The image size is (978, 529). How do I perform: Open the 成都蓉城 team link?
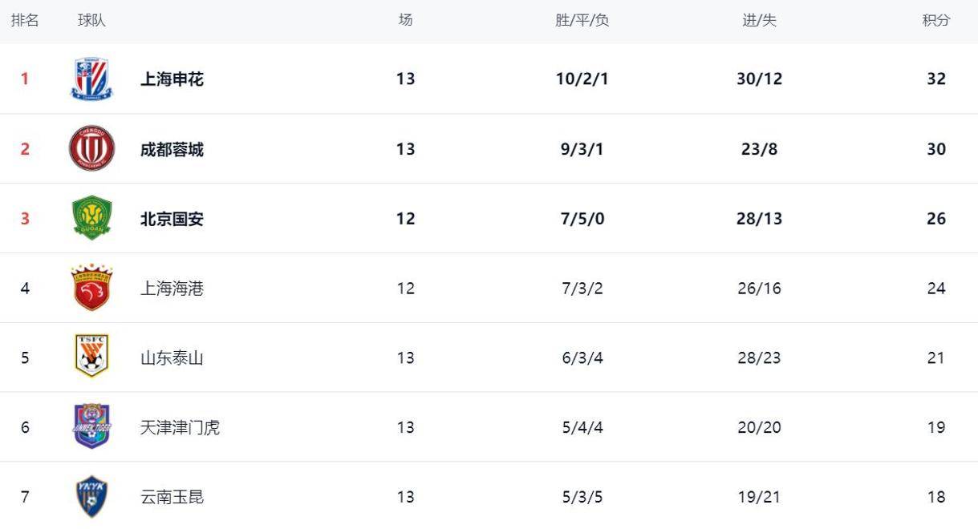pyautogui.click(x=172, y=149)
